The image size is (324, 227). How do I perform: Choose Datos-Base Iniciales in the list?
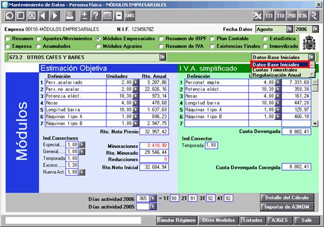tap(280, 65)
